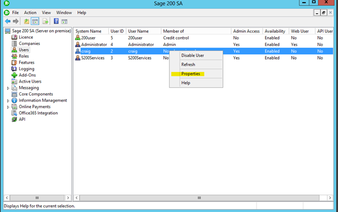The image size is (338, 212).
Task: Sort by Web User column header
Action: click(302, 31)
